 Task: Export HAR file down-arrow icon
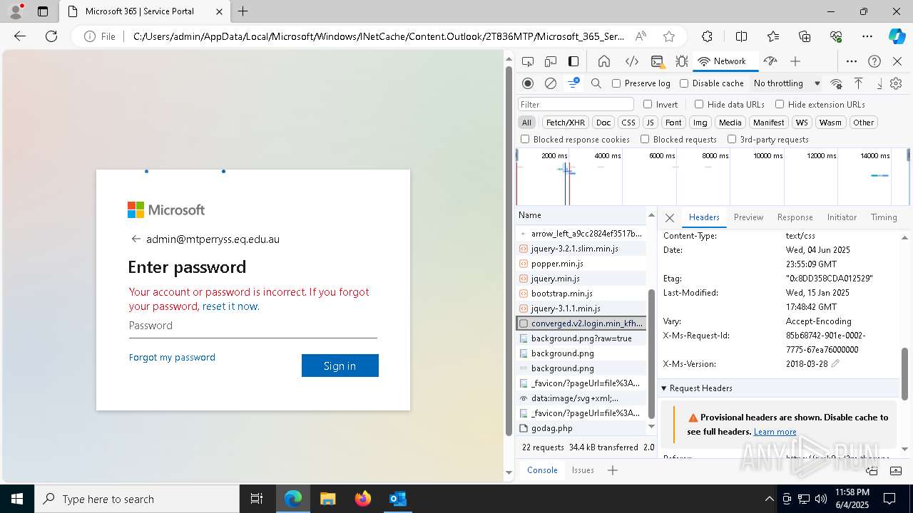[x=879, y=83]
